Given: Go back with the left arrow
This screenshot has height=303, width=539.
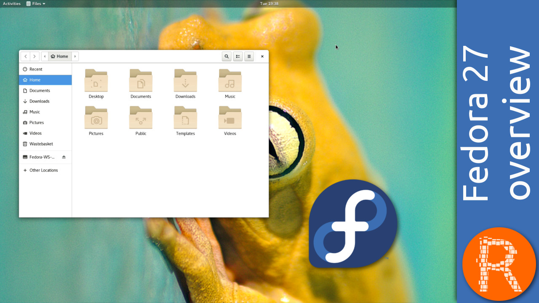Looking at the screenshot, I should (25, 56).
